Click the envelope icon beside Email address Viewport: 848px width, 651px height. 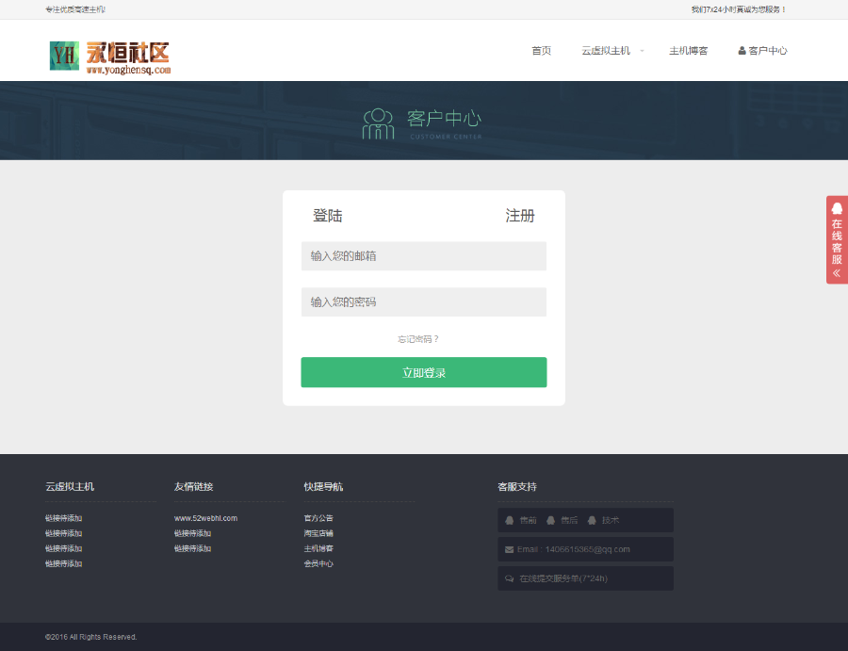tap(510, 549)
